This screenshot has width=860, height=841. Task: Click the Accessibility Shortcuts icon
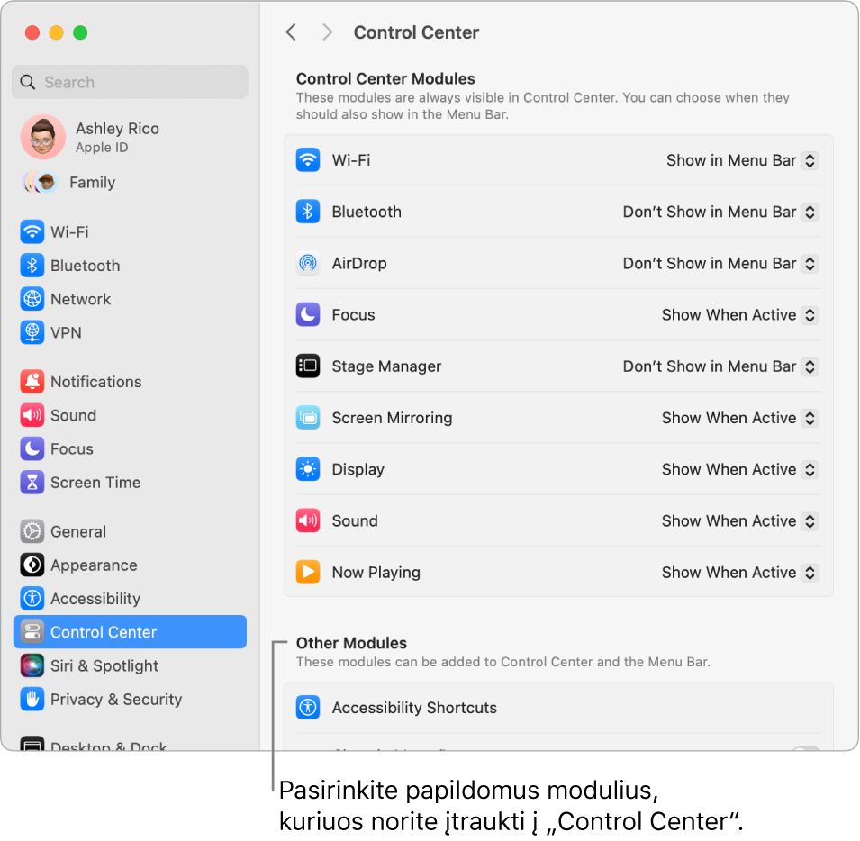[x=308, y=707]
